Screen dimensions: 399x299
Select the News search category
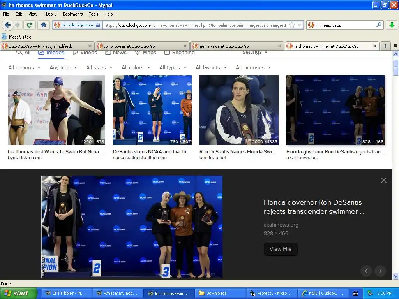click(x=115, y=53)
